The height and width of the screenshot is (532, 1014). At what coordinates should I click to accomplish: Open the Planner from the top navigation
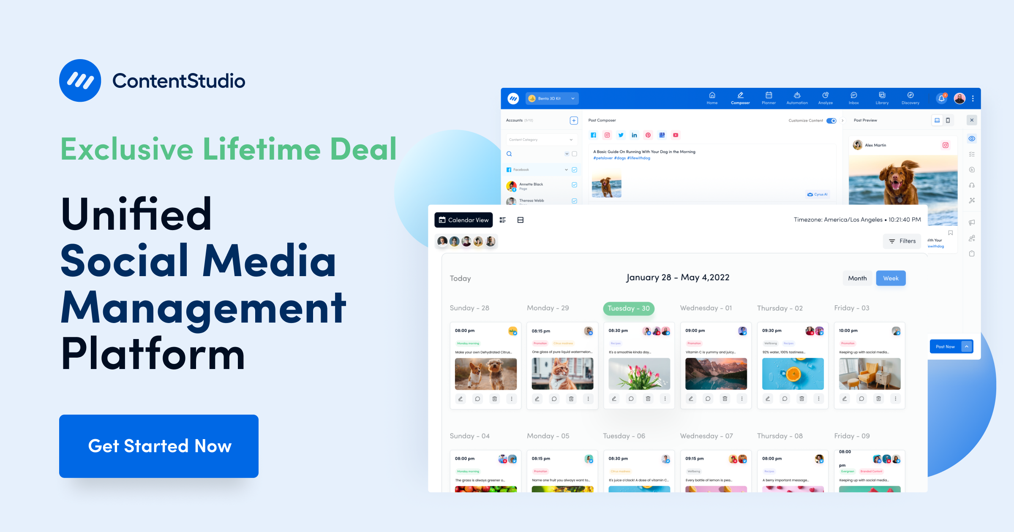point(769,98)
